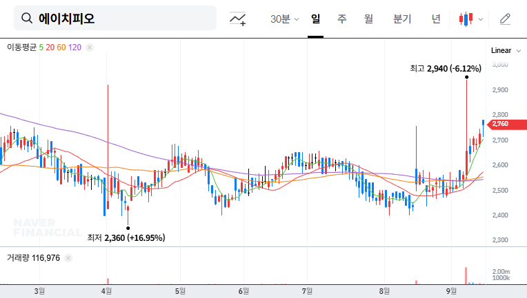Viewport: 527px width, 298px height.
Task: Click the 최저 2,360 low marker dot
Action: coord(128,228)
